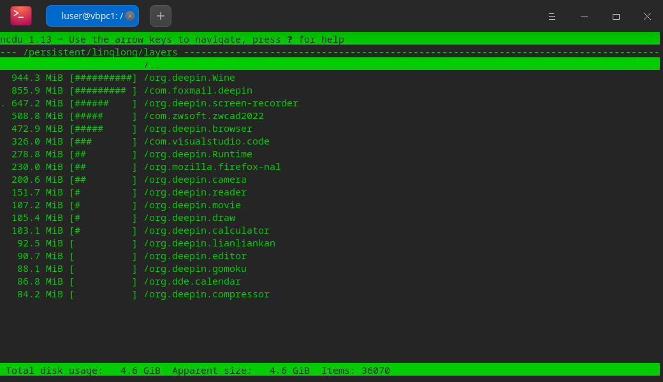Select the /org.deepin.draw entry
Image resolution: width=663 pixels, height=382 pixels.
[189, 218]
